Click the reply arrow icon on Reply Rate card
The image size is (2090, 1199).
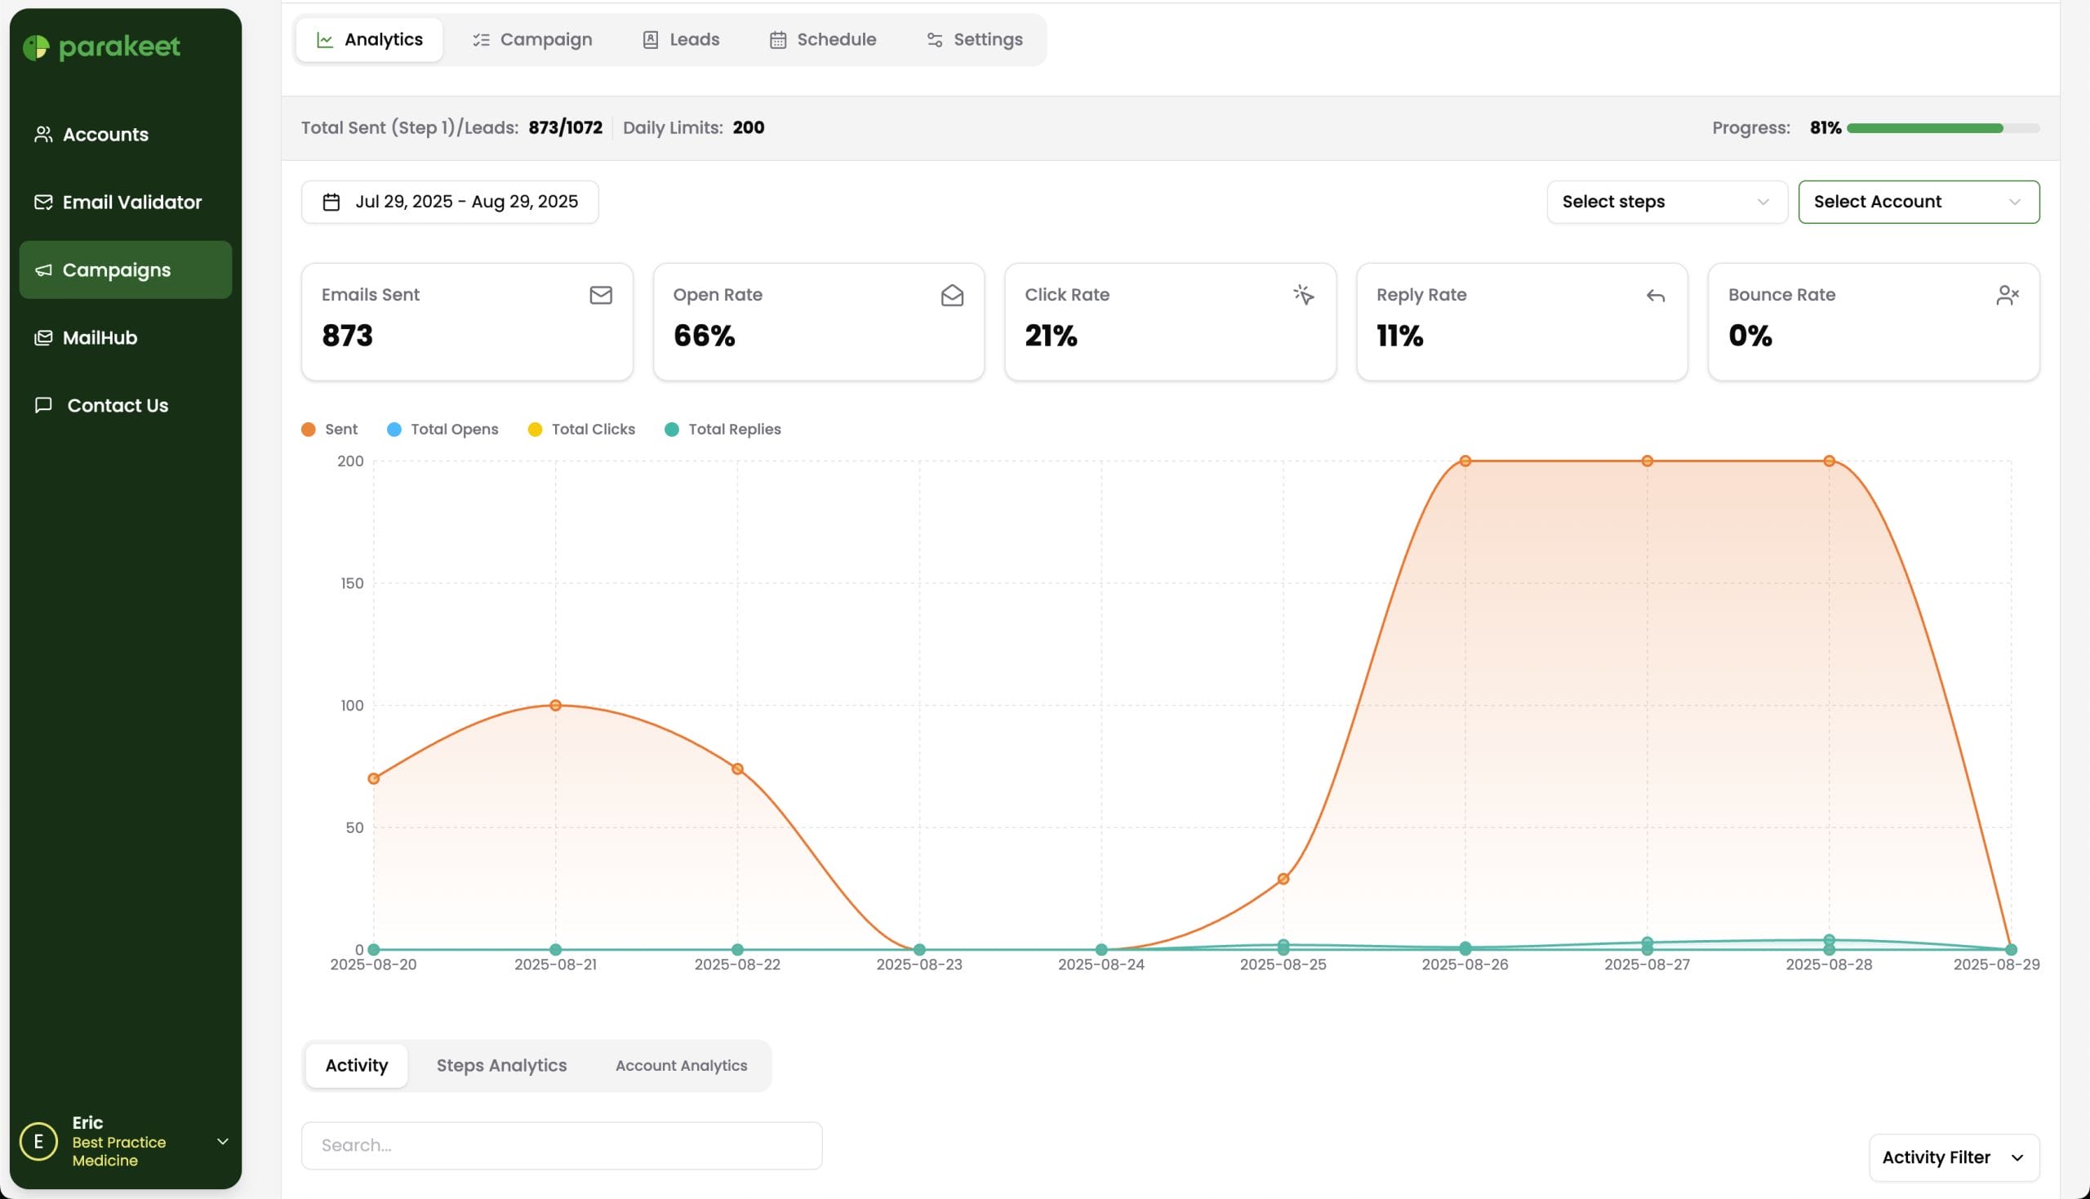pyautogui.click(x=1656, y=296)
